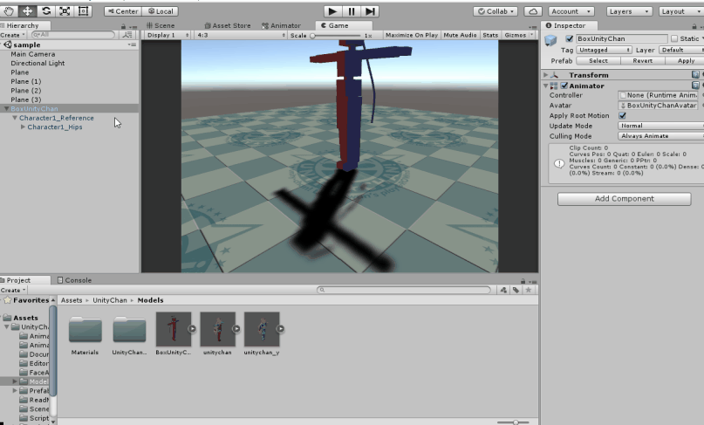Pause the game playback
The width and height of the screenshot is (704, 425).
[x=351, y=11]
